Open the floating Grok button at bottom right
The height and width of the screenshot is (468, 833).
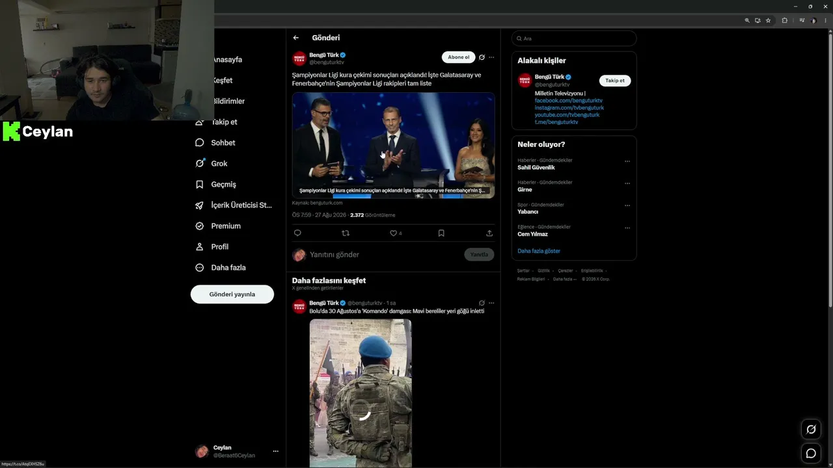[811, 429]
